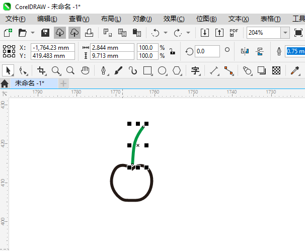Click the mirror horizontally icon
This screenshot has height=251, width=305.
[x=245, y=51]
